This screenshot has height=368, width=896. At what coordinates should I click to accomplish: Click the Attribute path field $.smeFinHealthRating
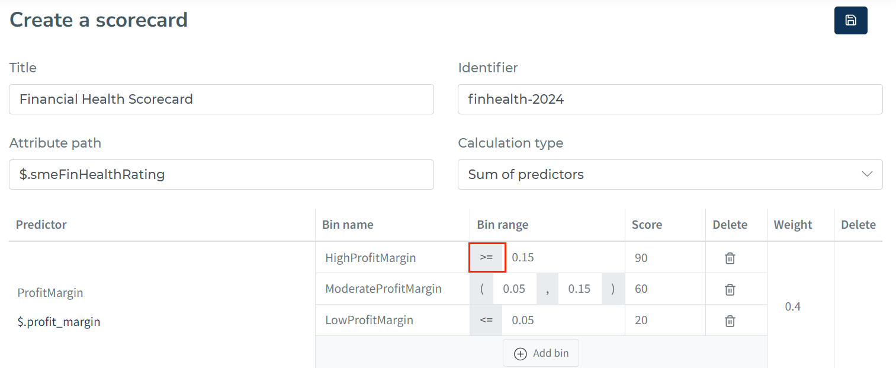(221, 174)
